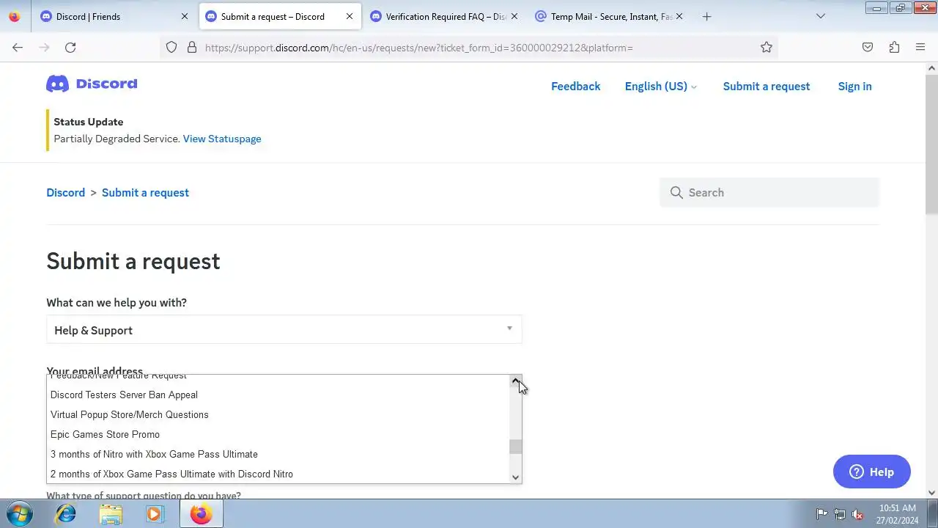Open the Feedback link in the header

(575, 87)
